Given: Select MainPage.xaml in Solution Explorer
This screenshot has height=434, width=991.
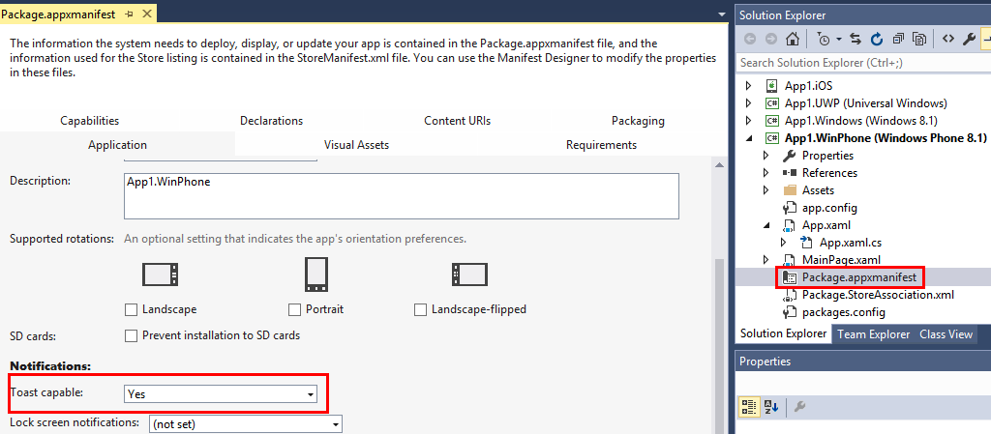Looking at the screenshot, I should (x=841, y=260).
